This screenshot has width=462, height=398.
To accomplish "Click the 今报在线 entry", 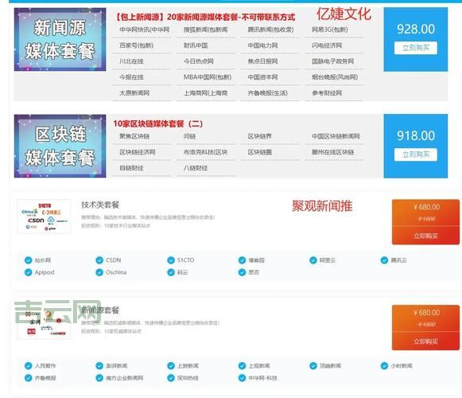I will point(131,77).
